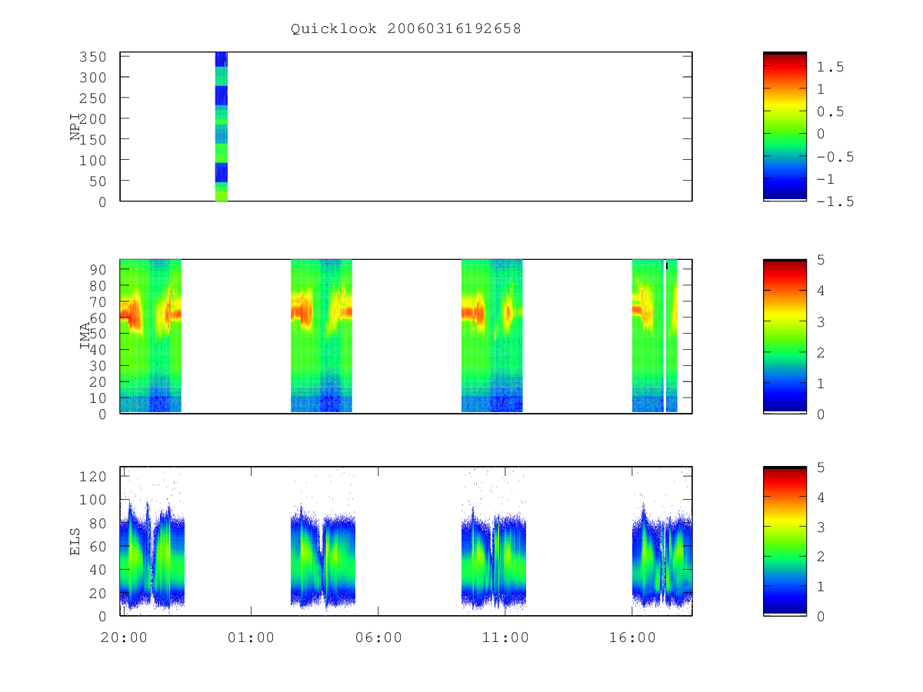923x692 pixels.
Task: Click the 11:00 time axis label
Action: tap(505, 637)
